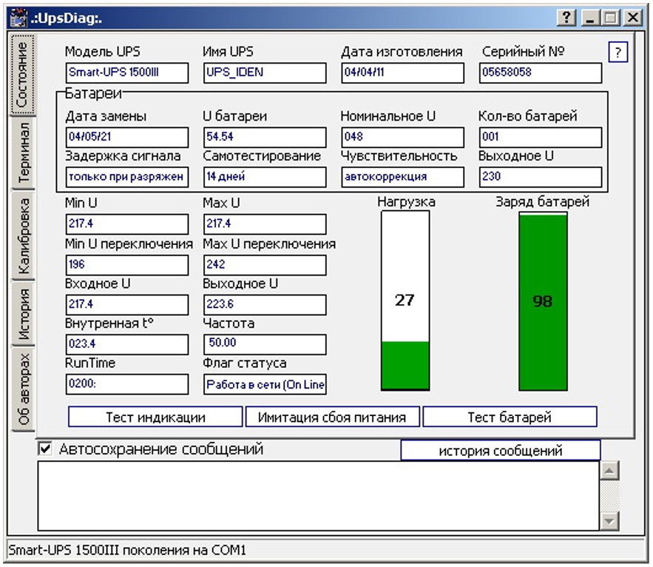Start Имитация сбоя питания
Screen dimensions: 653x567
click(x=332, y=417)
